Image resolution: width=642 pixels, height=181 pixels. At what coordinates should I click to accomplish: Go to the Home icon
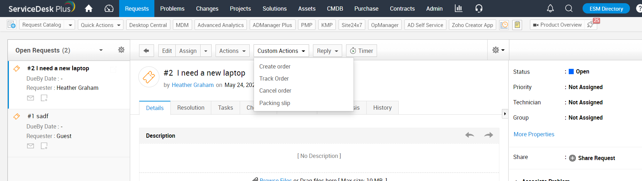89,8
